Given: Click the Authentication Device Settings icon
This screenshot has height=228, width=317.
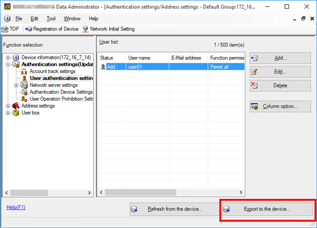Looking at the screenshot, I should click(x=24, y=92).
